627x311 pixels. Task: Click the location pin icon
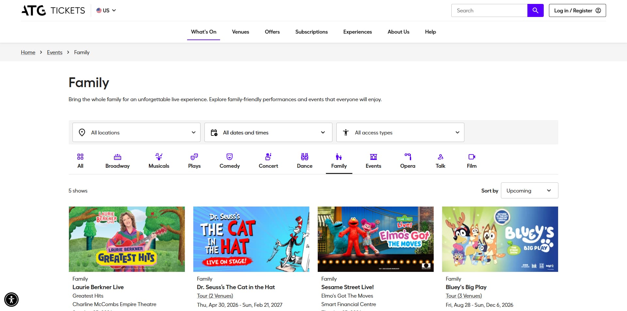click(82, 132)
